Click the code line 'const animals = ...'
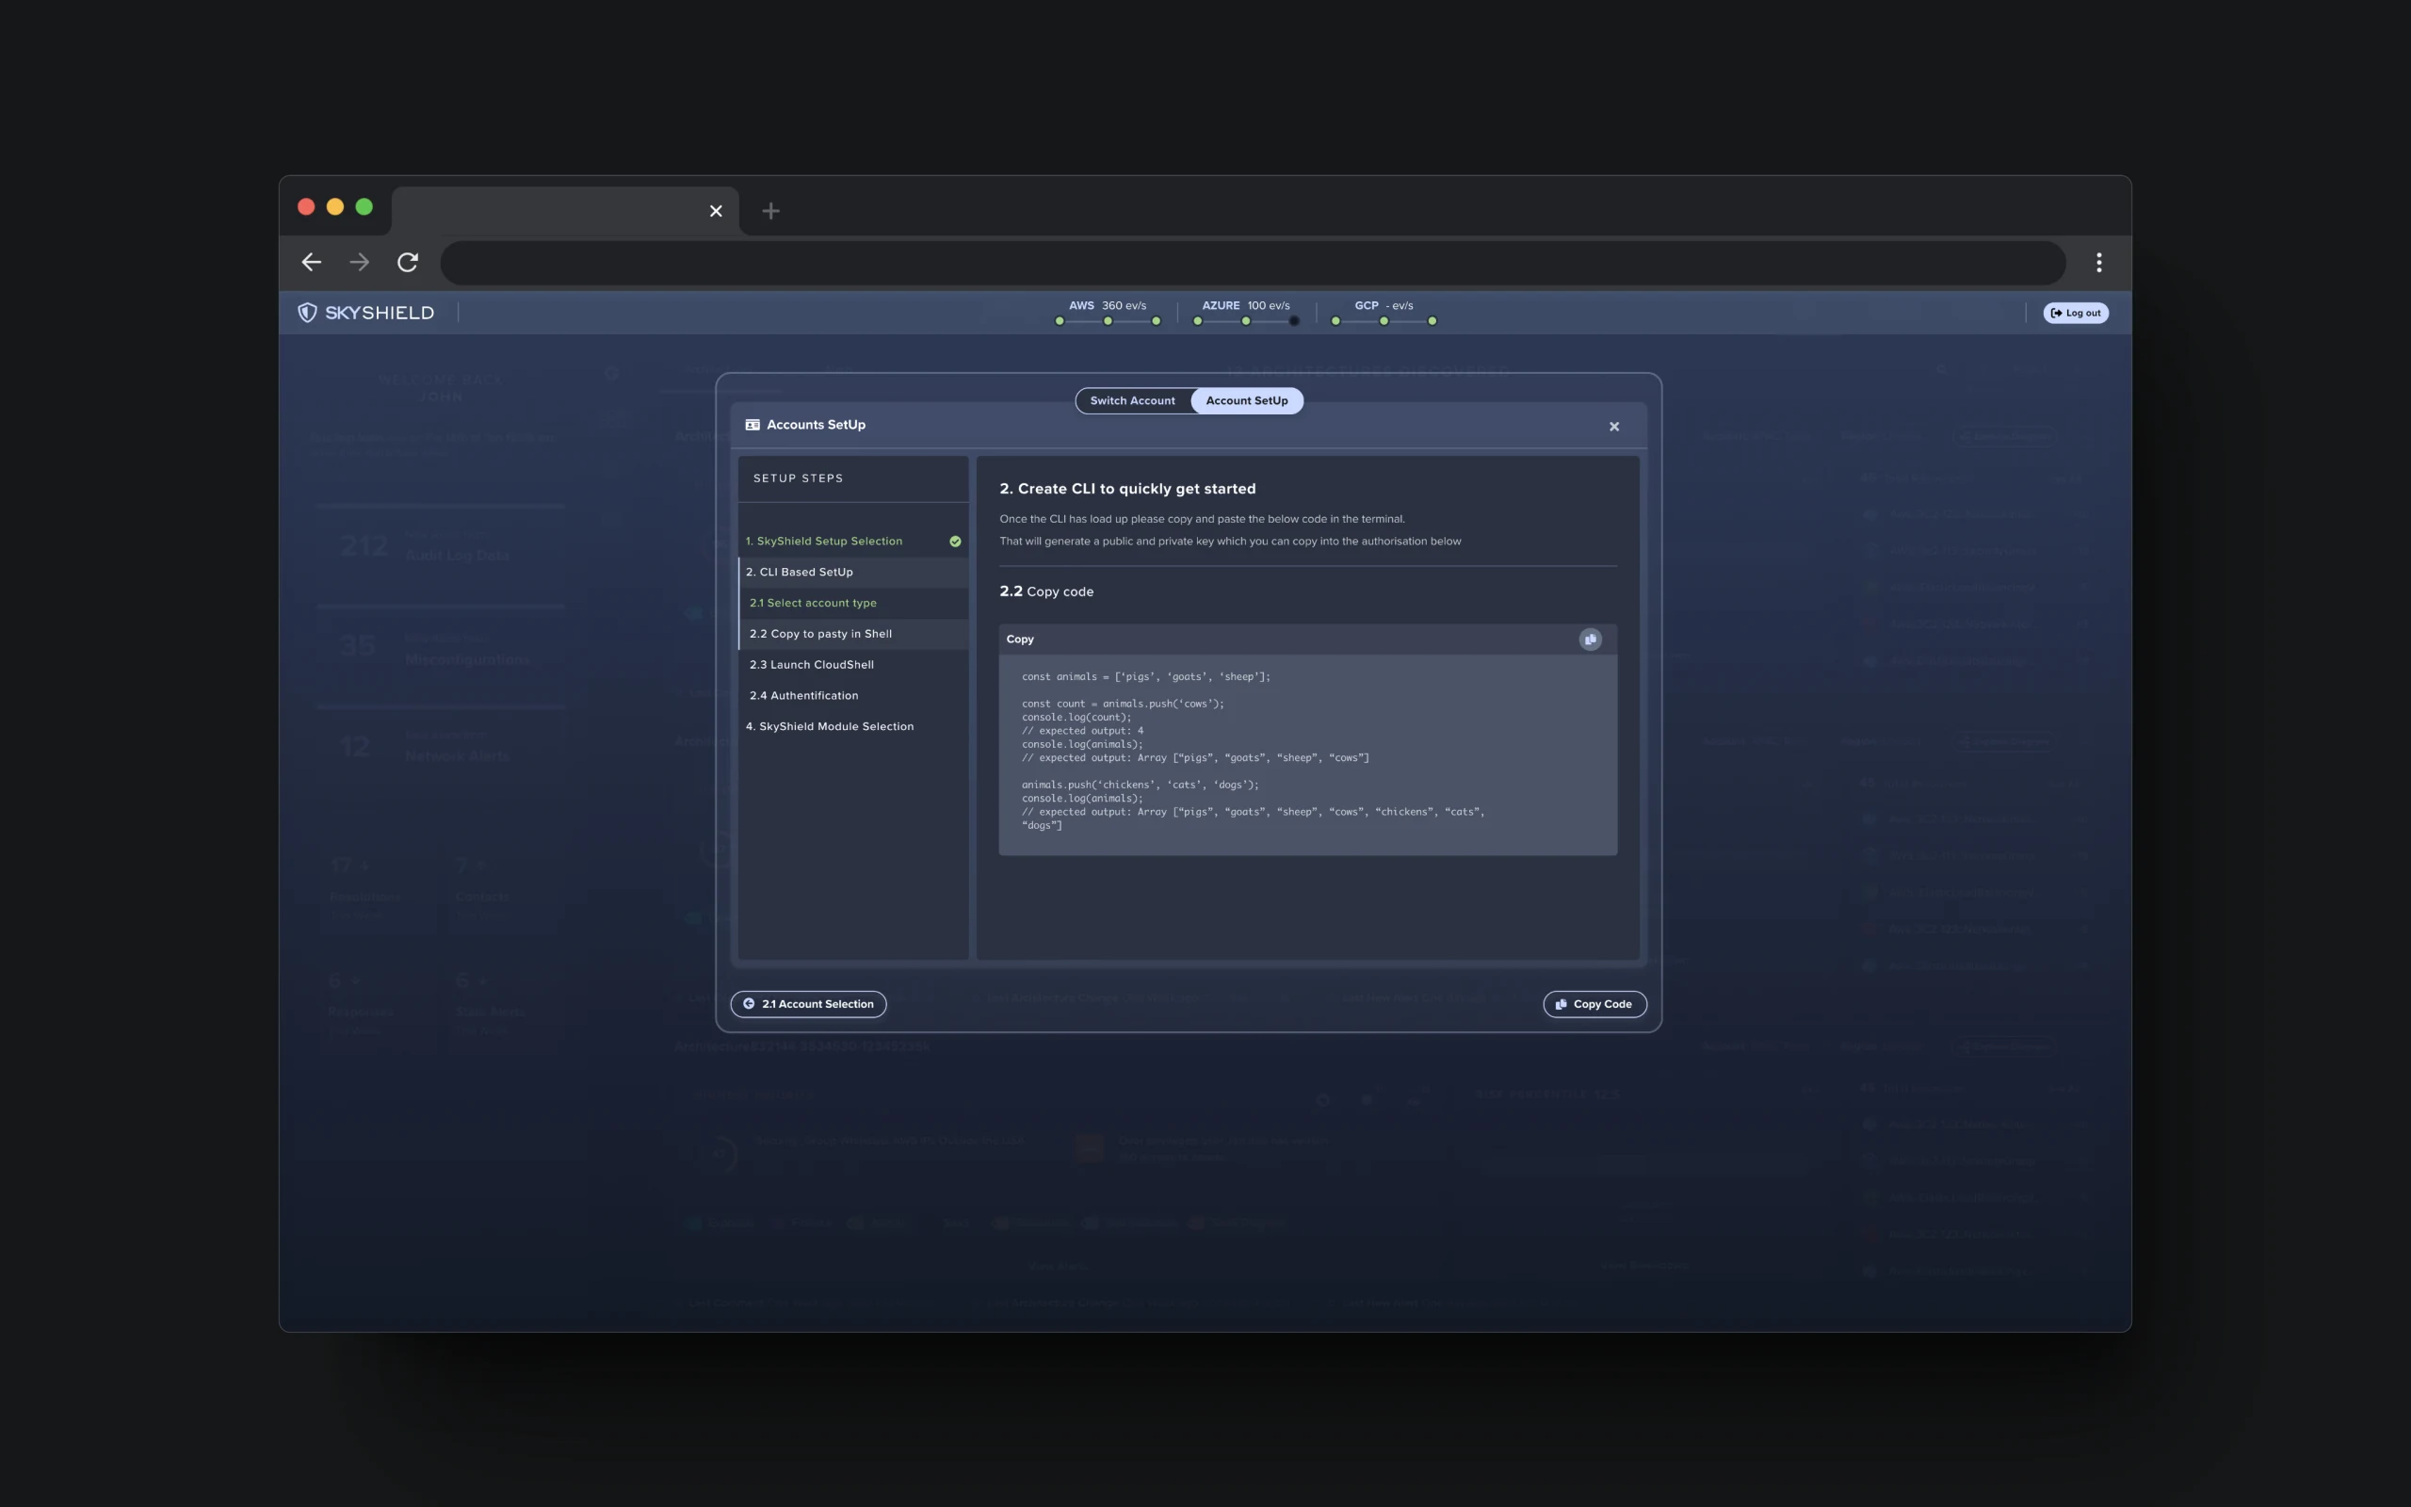 (1146, 677)
